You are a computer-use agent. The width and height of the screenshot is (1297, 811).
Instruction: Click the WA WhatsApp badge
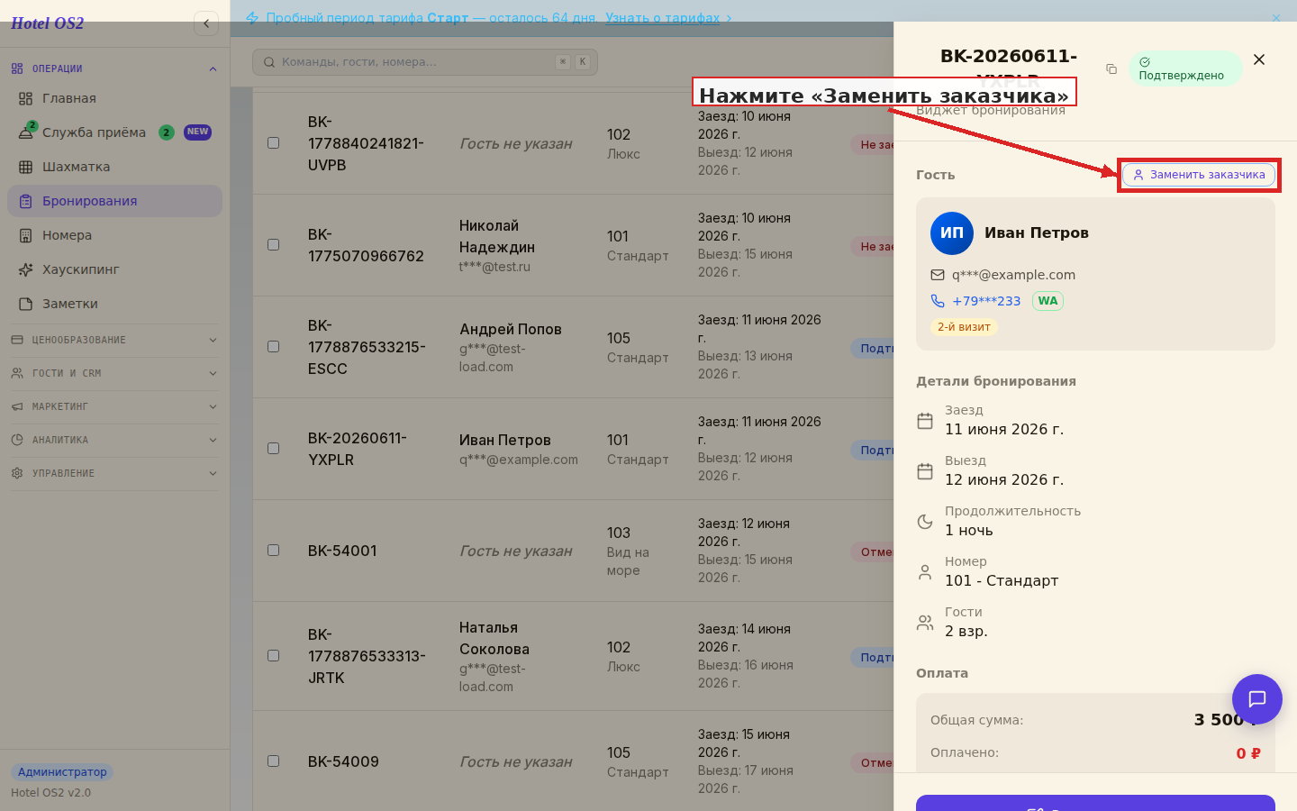(x=1048, y=301)
